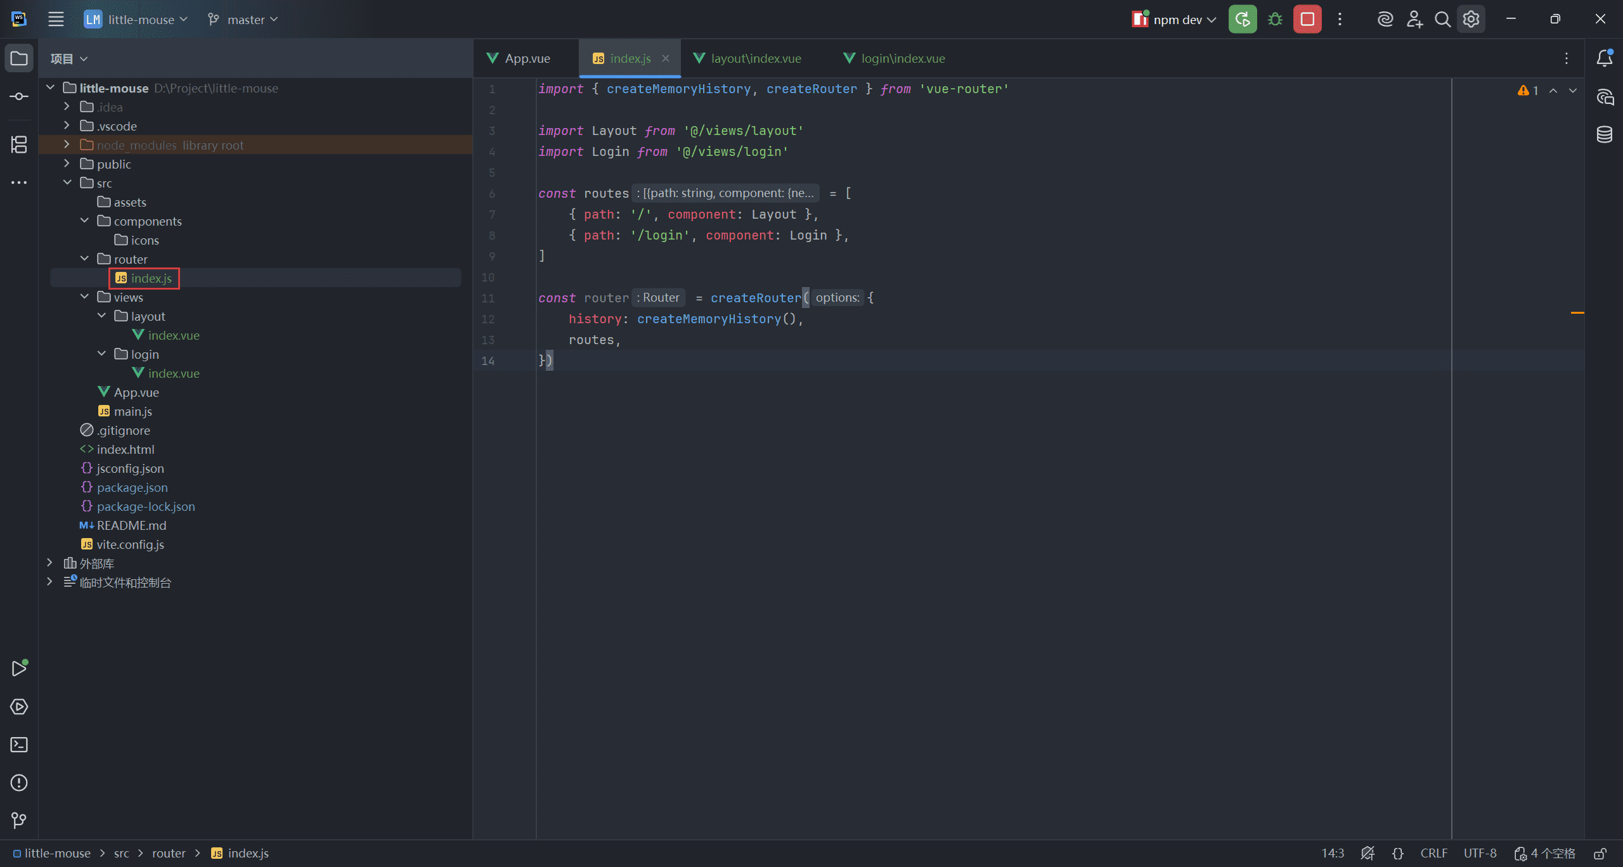
Task: Click the orange warning marker in scrollbar stripe
Action: pyautogui.click(x=1577, y=313)
